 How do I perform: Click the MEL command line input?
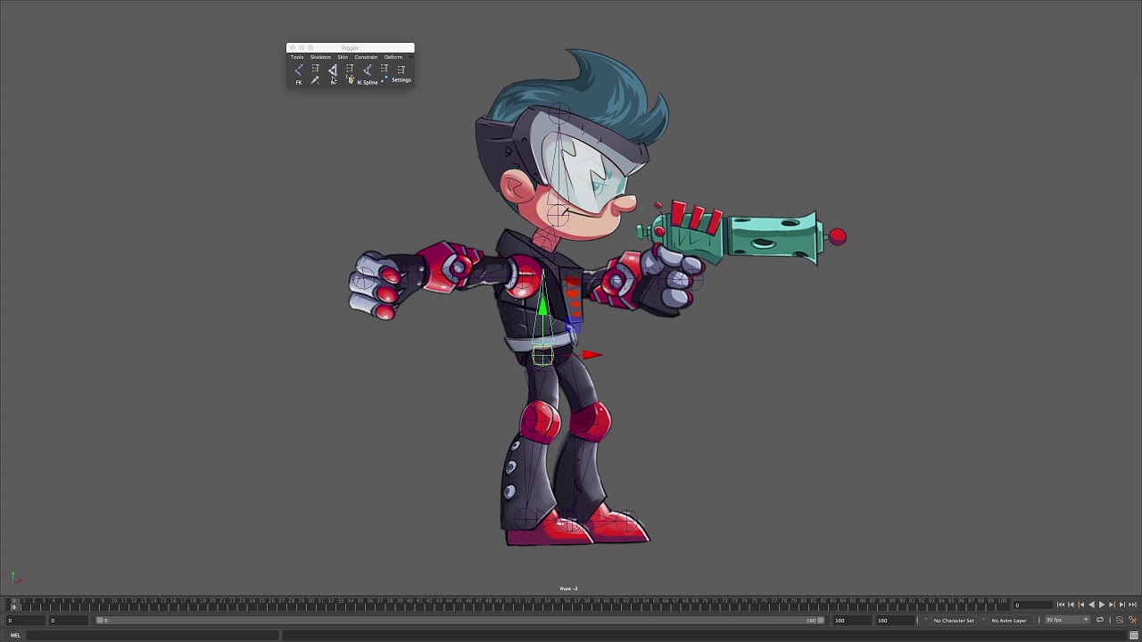[153, 635]
